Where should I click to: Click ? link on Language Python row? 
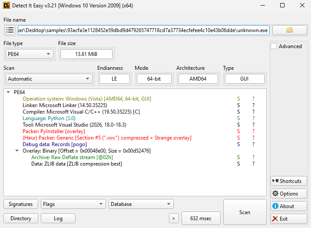(253, 118)
